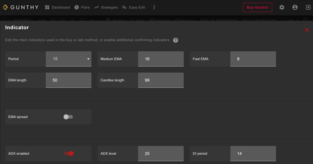Click the ADX level label
The image size is (313, 164).
[x=108, y=154]
